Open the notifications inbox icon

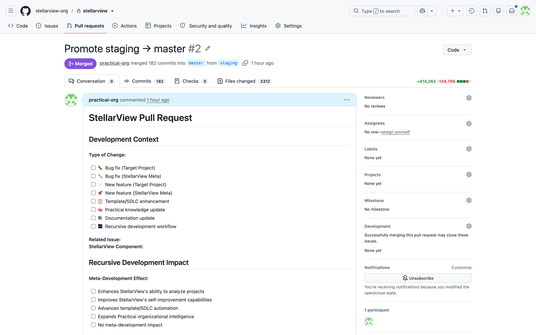(x=512, y=11)
